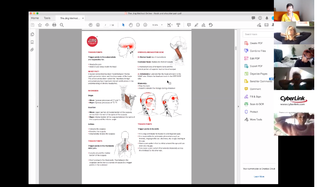Viewport: 318px width, 187px height.
Task: Open bookmarks panel icon
Action: pos(32,42)
